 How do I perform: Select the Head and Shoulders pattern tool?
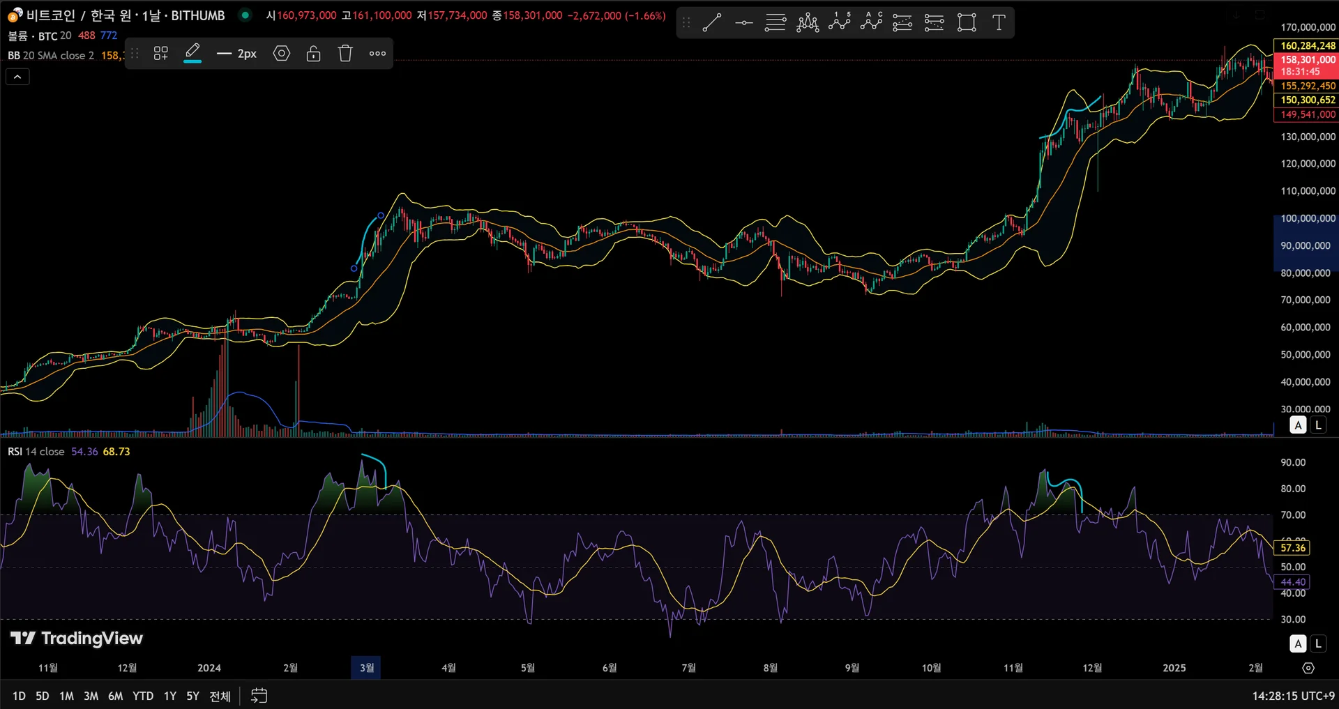coord(807,23)
